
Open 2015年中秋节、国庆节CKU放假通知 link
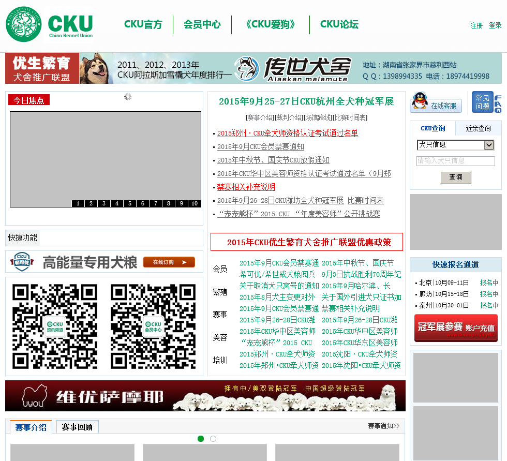tap(273, 160)
